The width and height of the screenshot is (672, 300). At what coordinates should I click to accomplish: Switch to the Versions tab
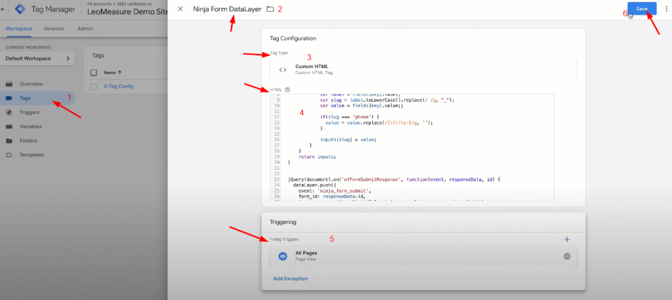54,29
